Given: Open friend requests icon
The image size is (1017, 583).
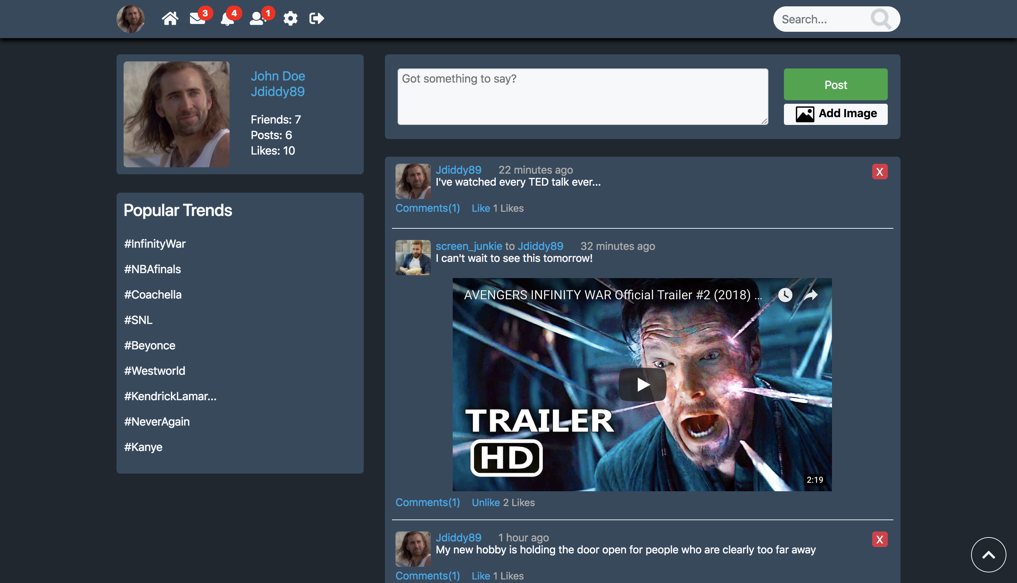Looking at the screenshot, I should click(x=257, y=19).
